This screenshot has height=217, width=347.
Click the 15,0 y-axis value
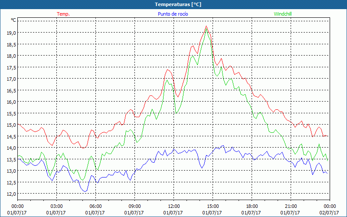pos(12,125)
